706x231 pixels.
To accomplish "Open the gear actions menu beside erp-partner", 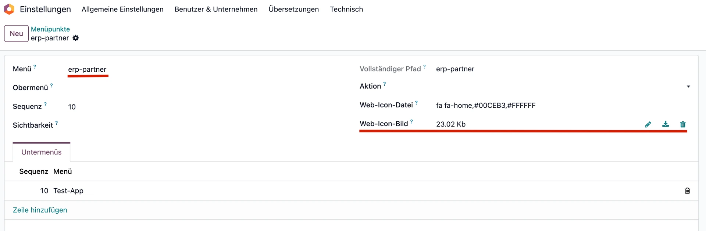I will (76, 38).
